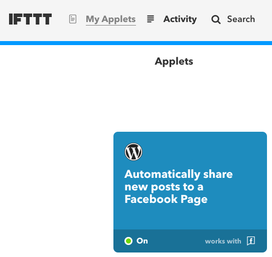Go to the Activity page
The height and width of the screenshot is (257, 272).
180,19
